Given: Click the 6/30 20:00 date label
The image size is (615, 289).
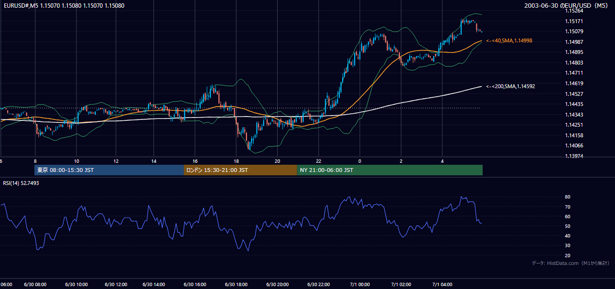Looking at the screenshot, I should point(277,285).
